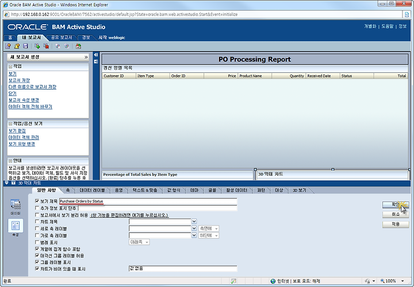Click the create new report toolbar icon
The width and height of the screenshot is (414, 287).
tap(8, 46)
